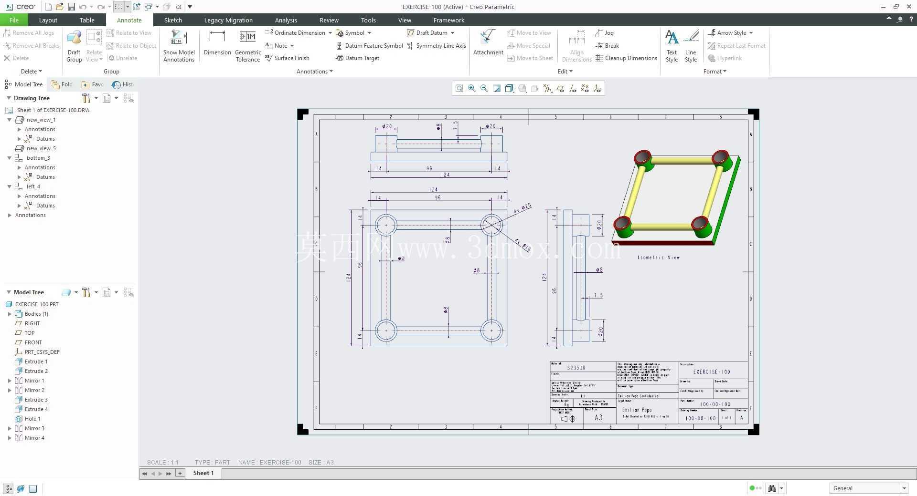Select the new_view_5 drawing view item
This screenshot has height=496, width=917.
pos(36,148)
